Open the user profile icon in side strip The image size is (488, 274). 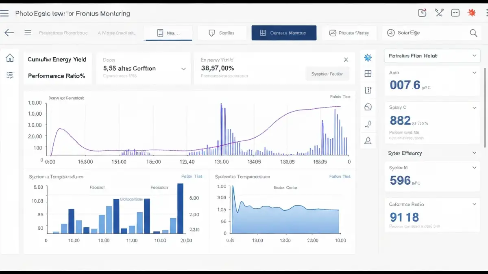pos(368,140)
